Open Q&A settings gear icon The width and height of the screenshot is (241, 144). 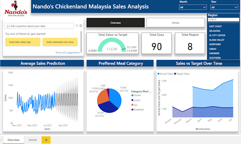81,26
